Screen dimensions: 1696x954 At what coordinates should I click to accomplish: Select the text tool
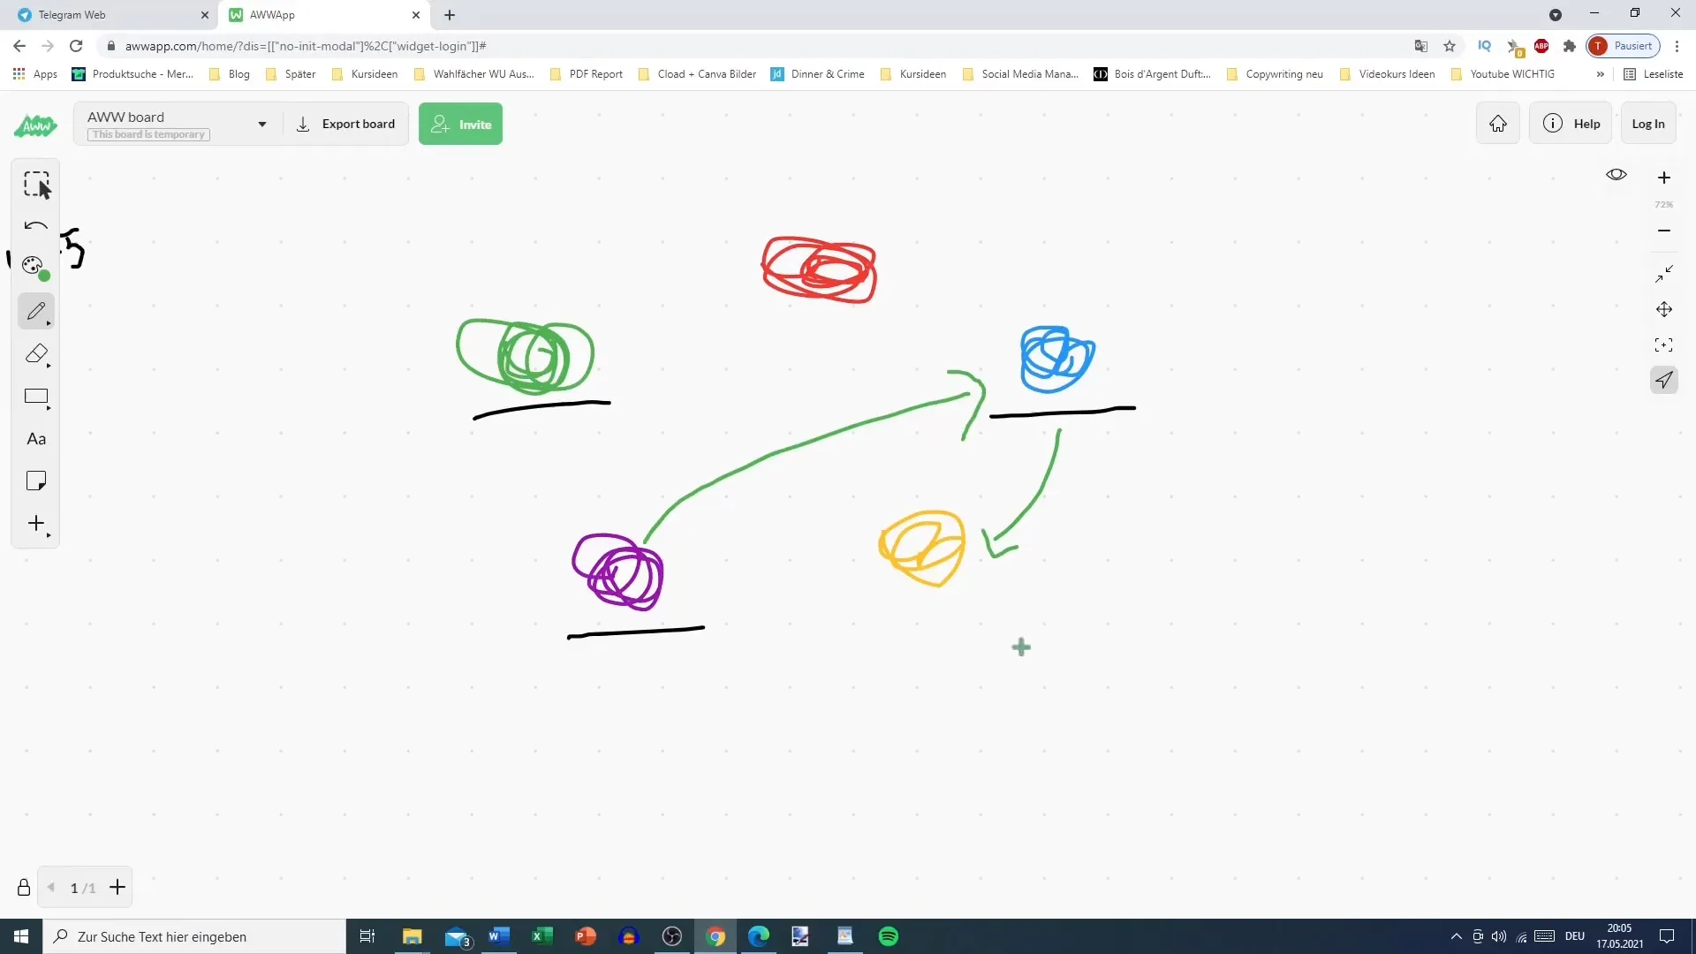(36, 439)
